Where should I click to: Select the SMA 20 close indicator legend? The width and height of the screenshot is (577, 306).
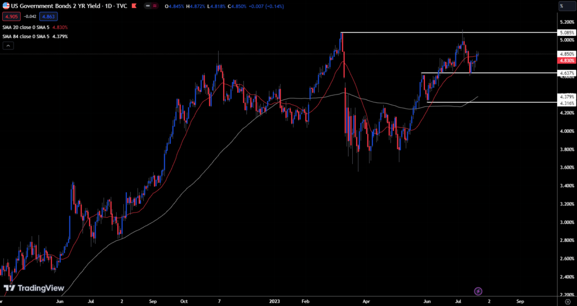(26, 28)
